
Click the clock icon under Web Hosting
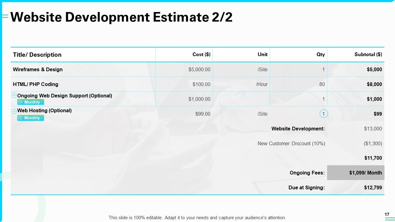pos(20,118)
